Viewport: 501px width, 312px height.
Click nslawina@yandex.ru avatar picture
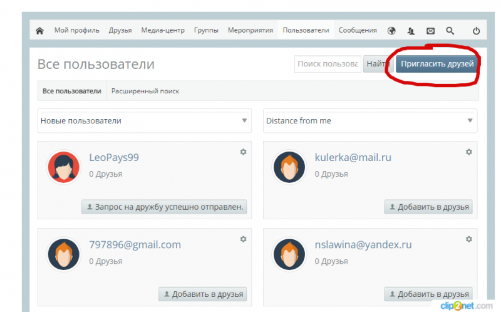tap(289, 254)
